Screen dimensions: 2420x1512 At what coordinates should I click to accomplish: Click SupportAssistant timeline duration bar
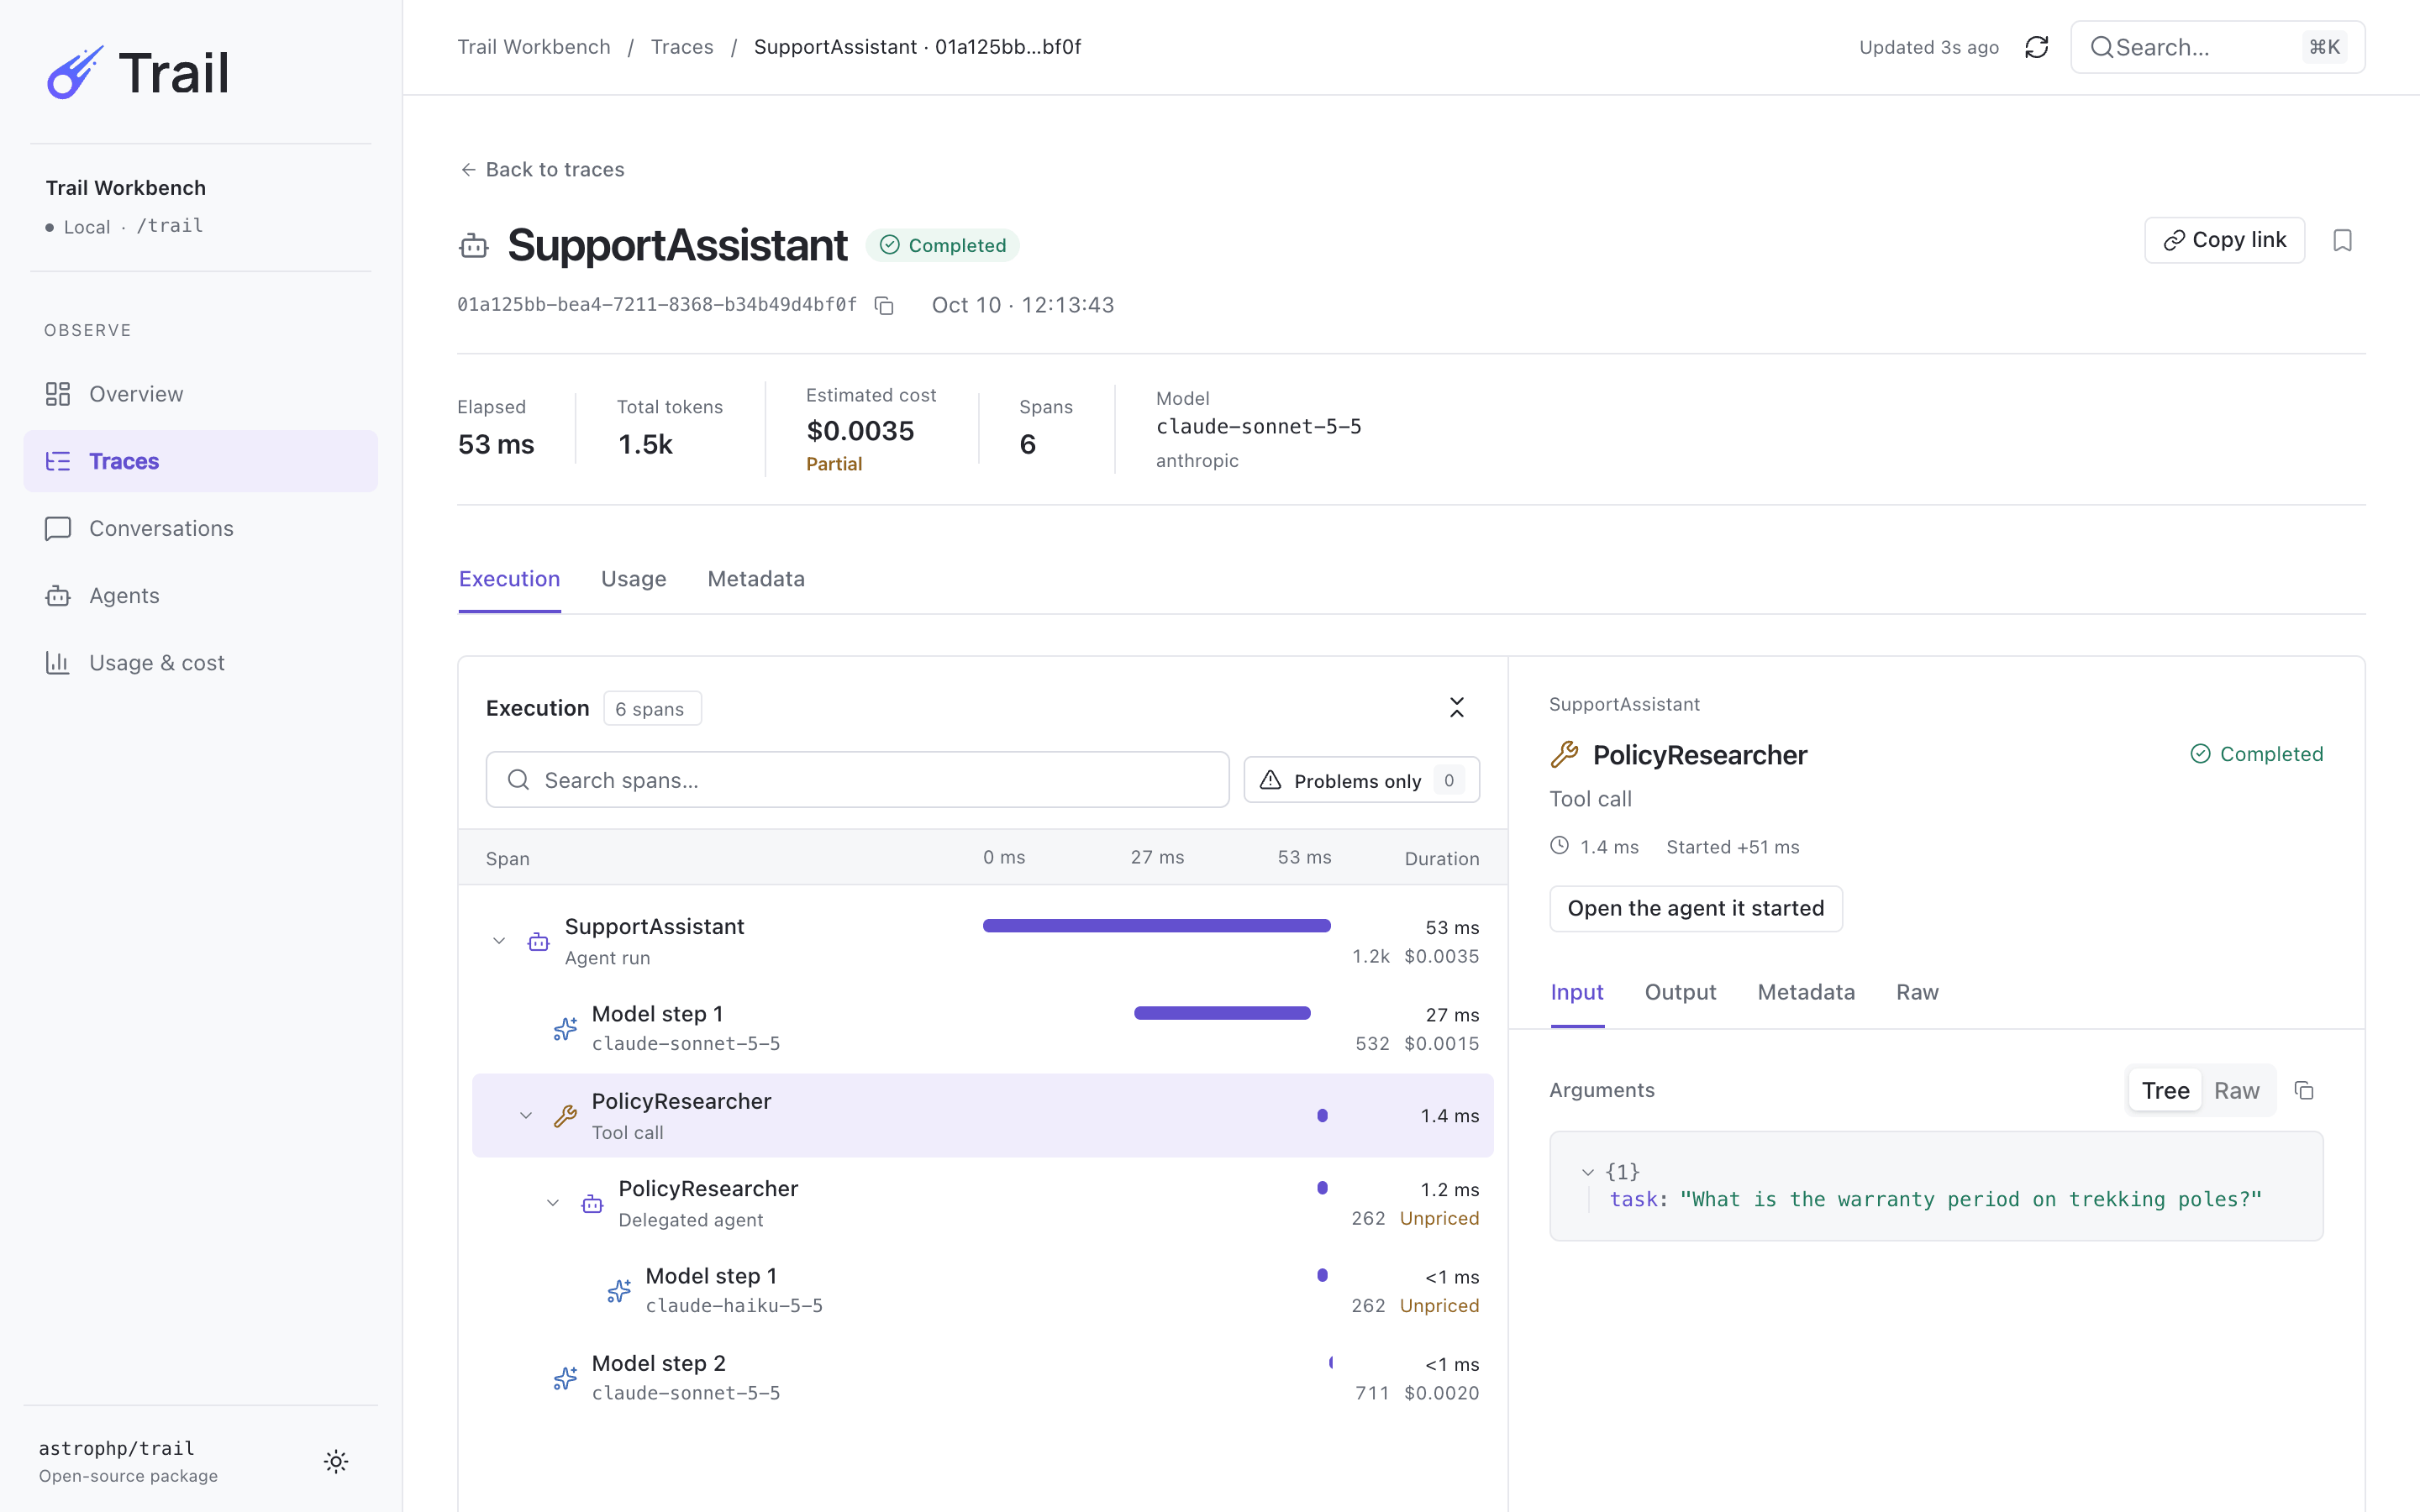pos(1156,926)
